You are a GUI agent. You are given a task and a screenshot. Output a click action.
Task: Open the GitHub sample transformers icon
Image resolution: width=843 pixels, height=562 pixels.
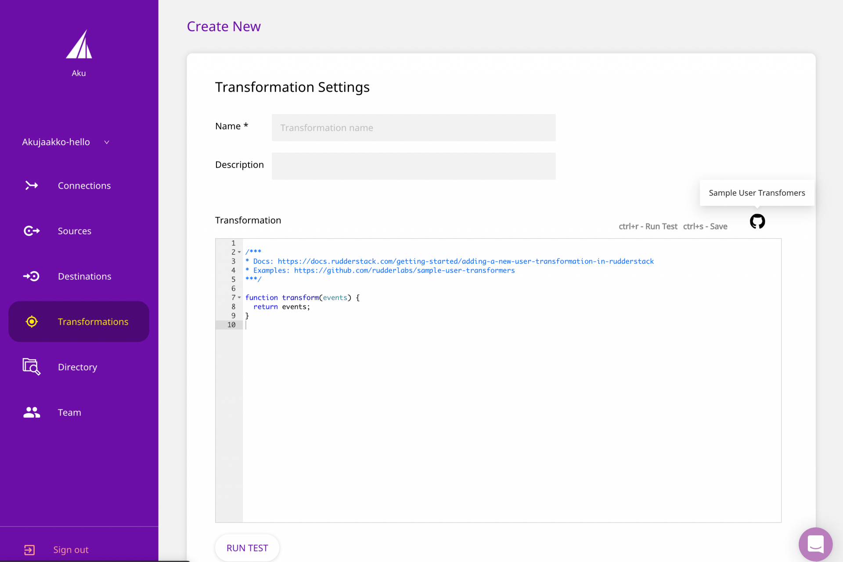pyautogui.click(x=757, y=222)
